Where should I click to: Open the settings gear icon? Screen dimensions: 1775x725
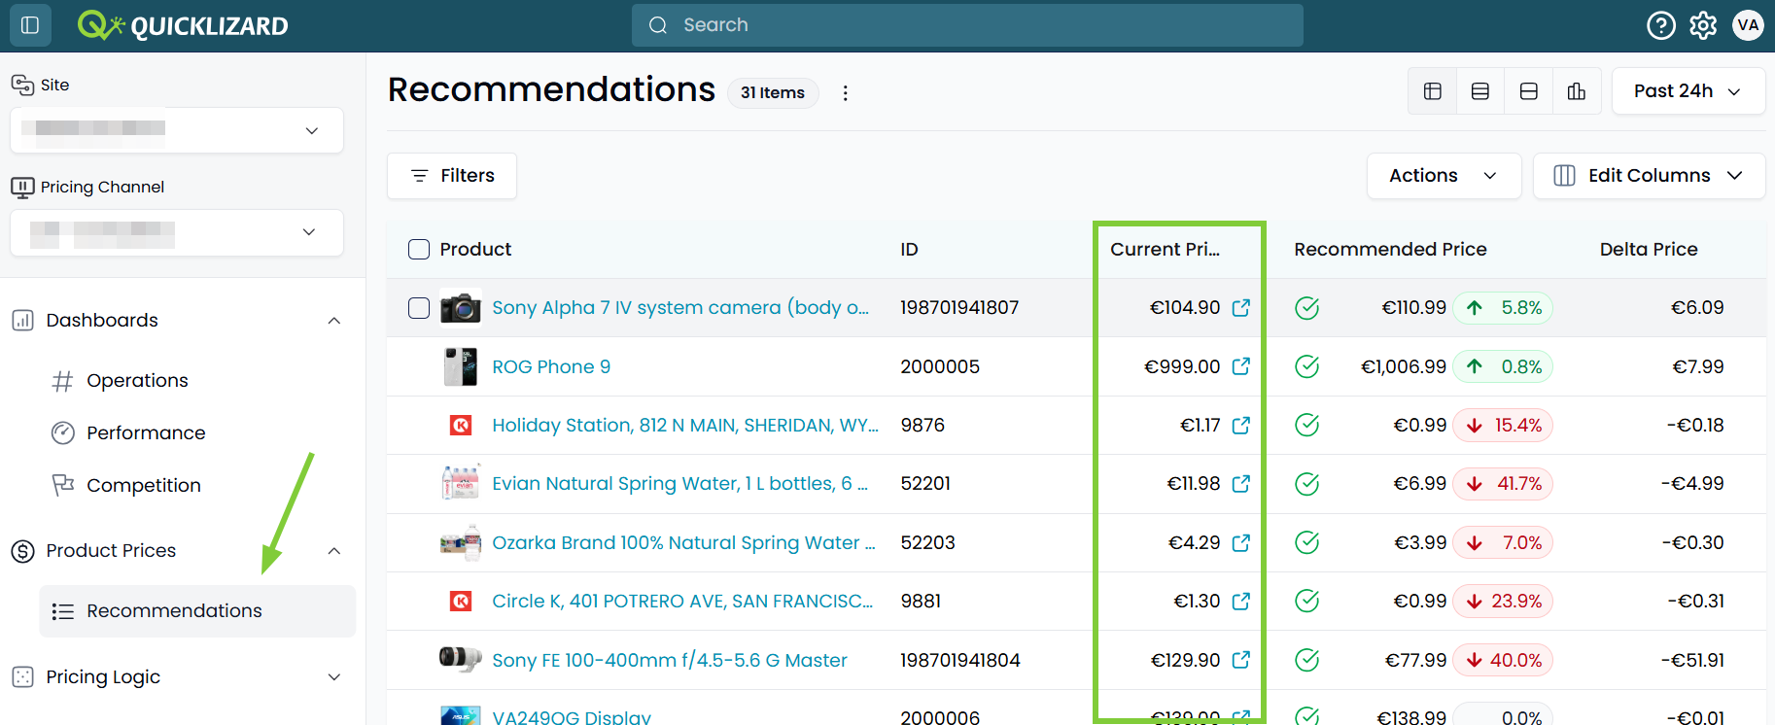pyautogui.click(x=1703, y=25)
